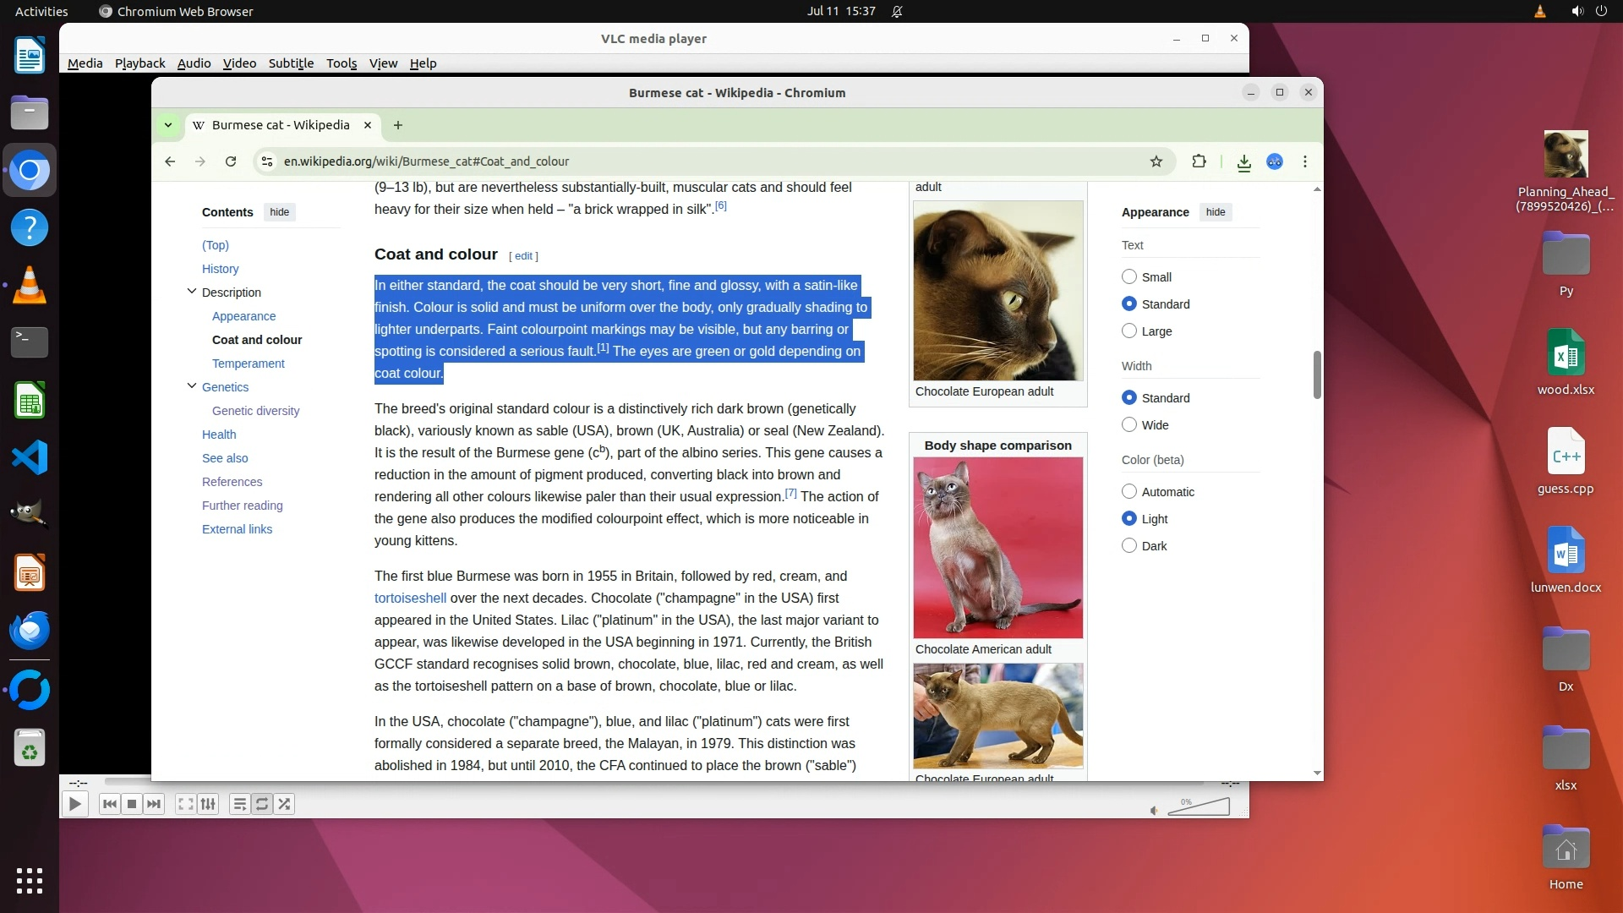Toggle VLC shuffle (random) mode icon
Image resolution: width=1623 pixels, height=913 pixels.
(x=284, y=804)
